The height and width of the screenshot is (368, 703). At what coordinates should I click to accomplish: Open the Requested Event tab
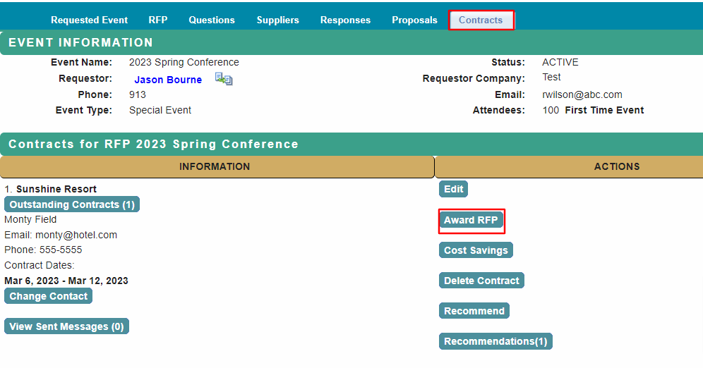(x=90, y=20)
